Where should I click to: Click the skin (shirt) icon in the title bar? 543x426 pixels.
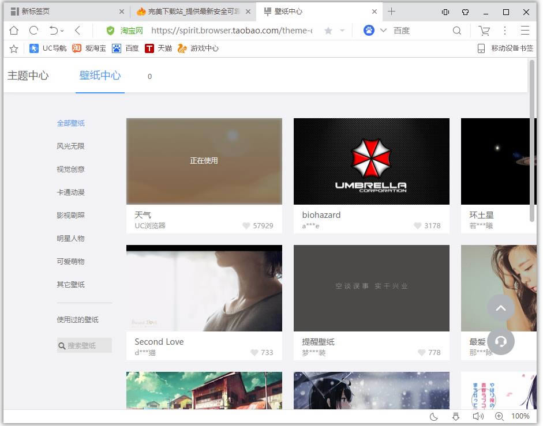coord(465,12)
